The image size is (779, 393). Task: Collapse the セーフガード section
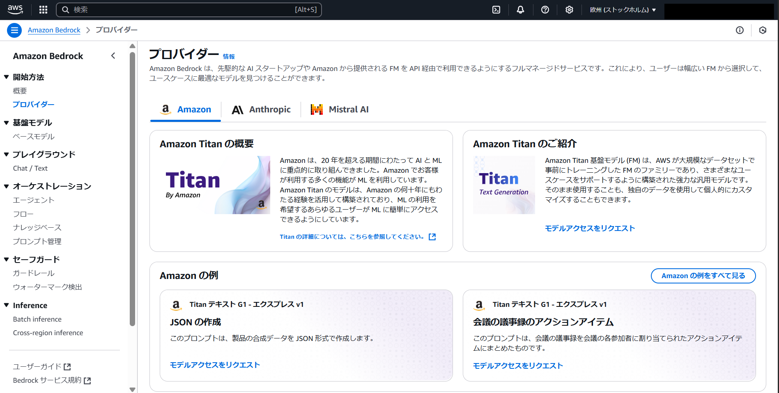pos(7,259)
